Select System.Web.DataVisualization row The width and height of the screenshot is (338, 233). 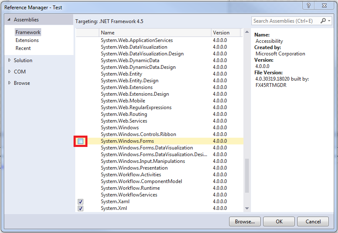tap(159, 47)
